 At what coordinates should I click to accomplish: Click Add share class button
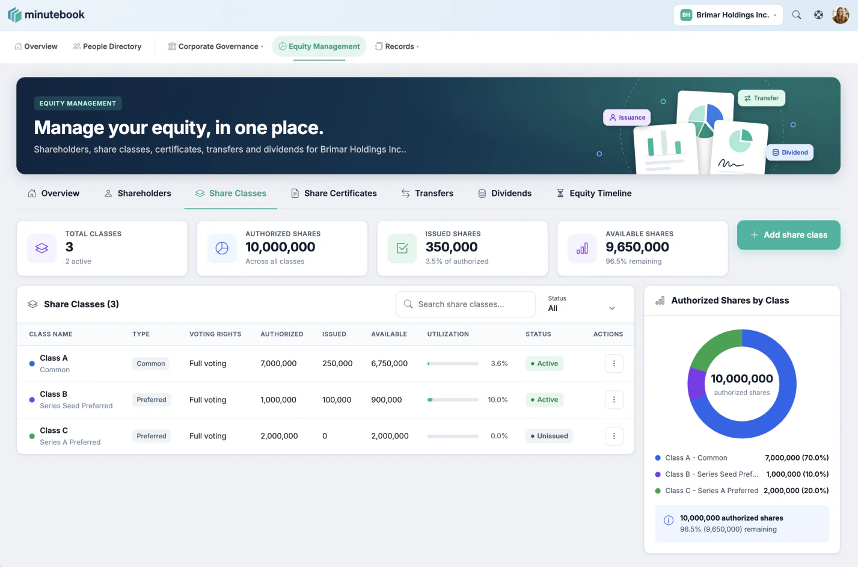(x=789, y=235)
